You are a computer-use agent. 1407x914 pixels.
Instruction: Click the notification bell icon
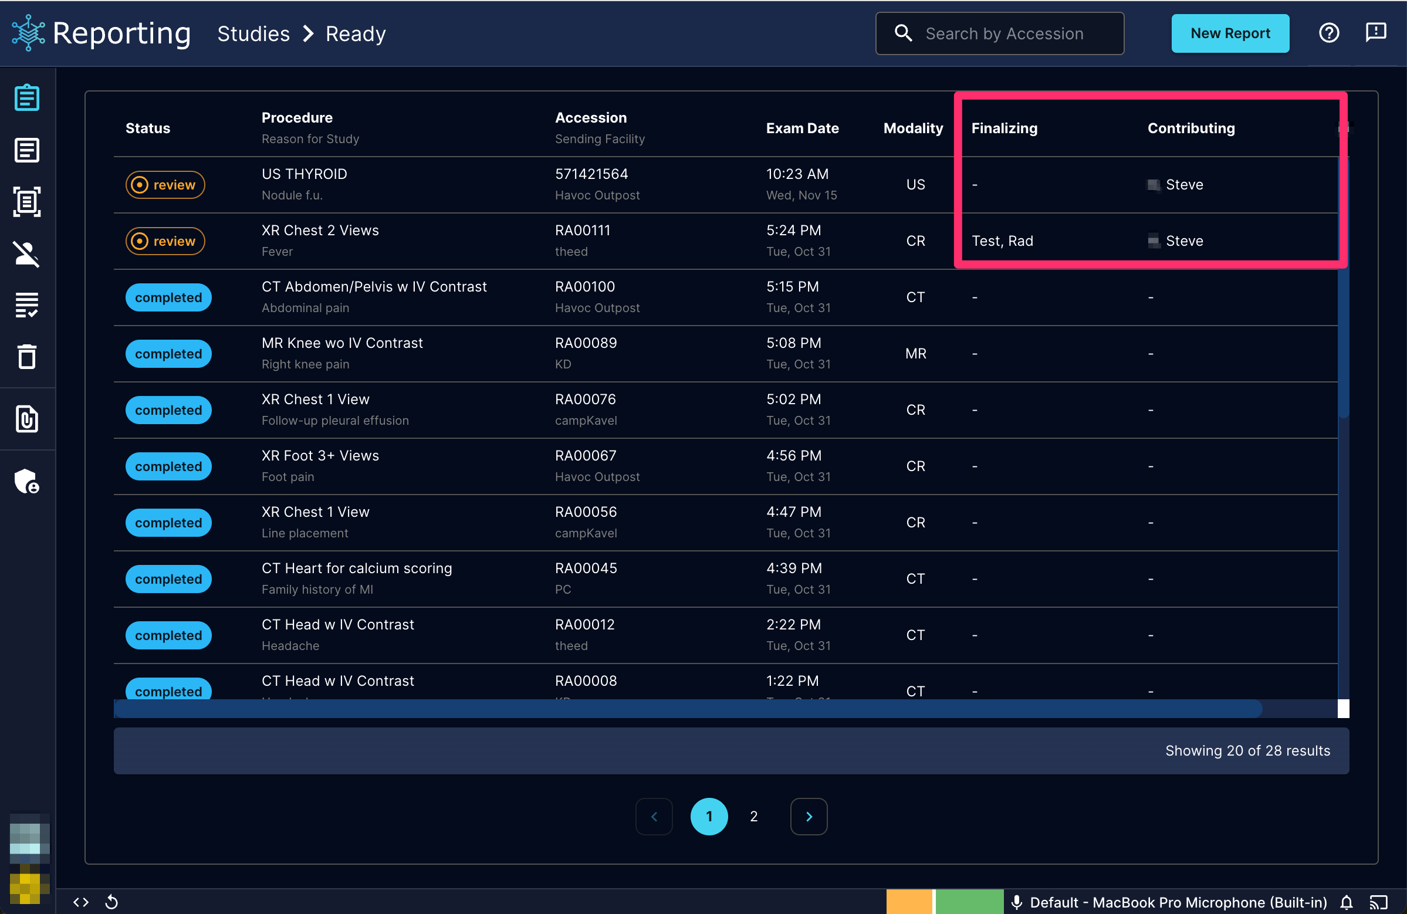1347,902
